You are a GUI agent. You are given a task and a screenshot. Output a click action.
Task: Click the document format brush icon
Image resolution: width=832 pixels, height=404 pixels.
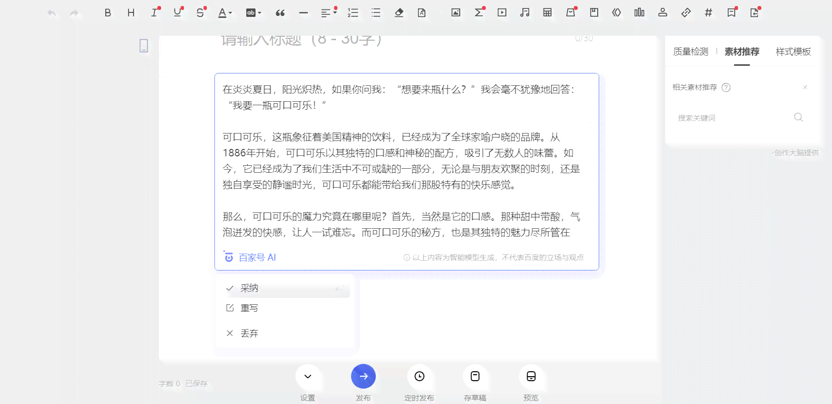[421, 13]
